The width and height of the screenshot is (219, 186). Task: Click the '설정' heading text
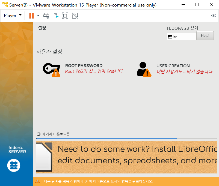click(x=42, y=28)
